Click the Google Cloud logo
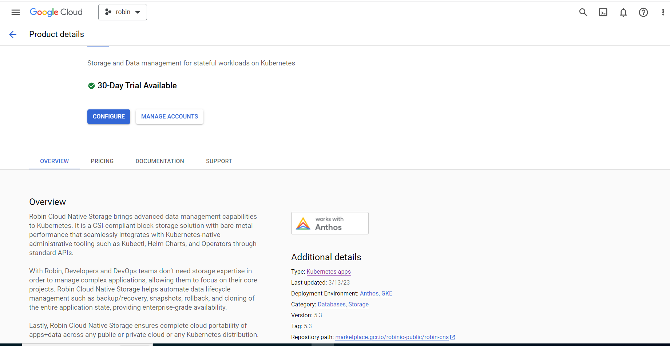Viewport: 670px width, 346px height. pos(56,12)
